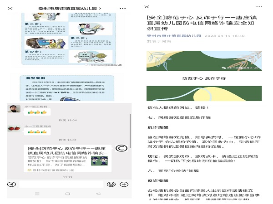Click 切记 paragraph about 游戏币
This screenshot has width=273, height=204.
203,159
